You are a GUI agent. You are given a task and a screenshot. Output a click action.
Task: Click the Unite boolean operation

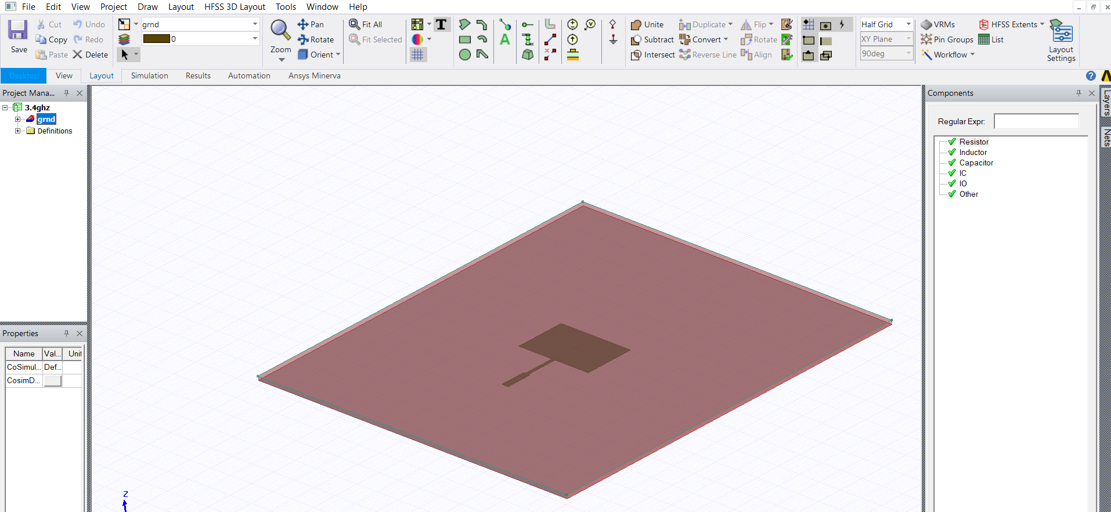coord(647,24)
